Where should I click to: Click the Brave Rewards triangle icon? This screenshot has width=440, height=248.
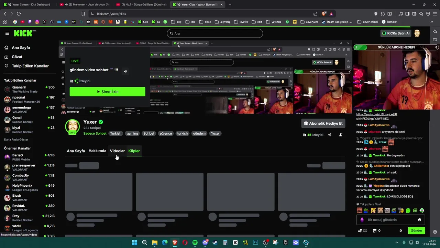[331, 14]
